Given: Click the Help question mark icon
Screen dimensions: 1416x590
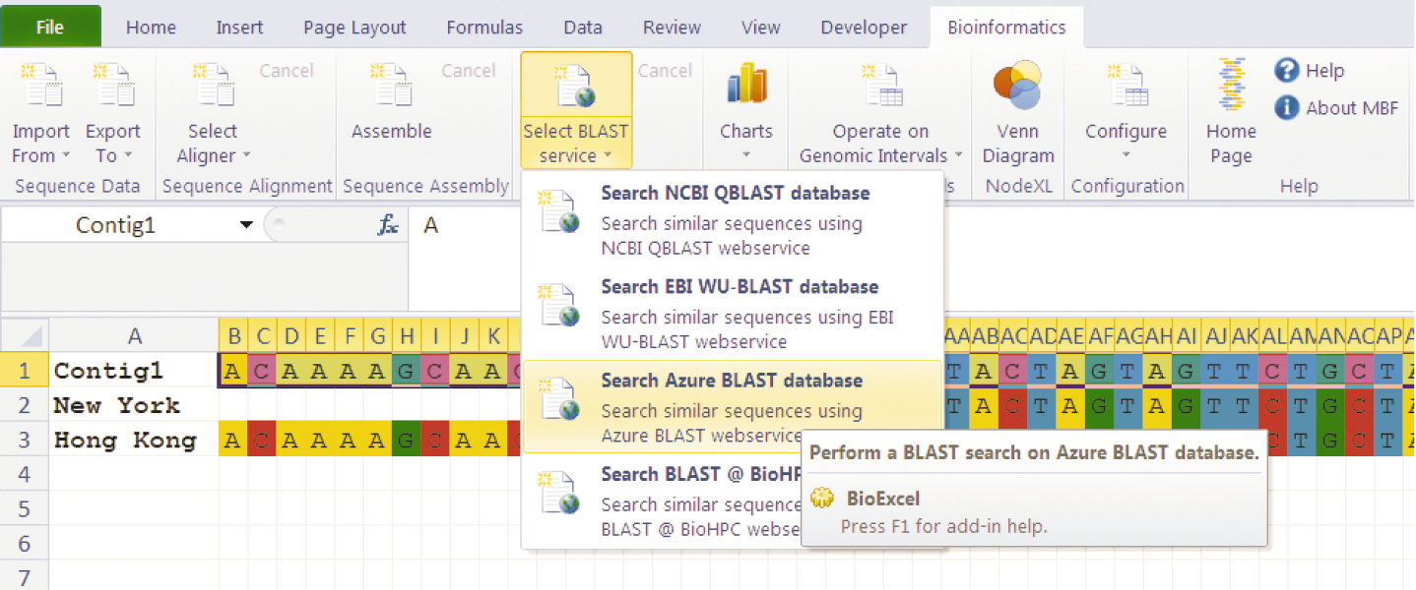Looking at the screenshot, I should [x=1286, y=71].
